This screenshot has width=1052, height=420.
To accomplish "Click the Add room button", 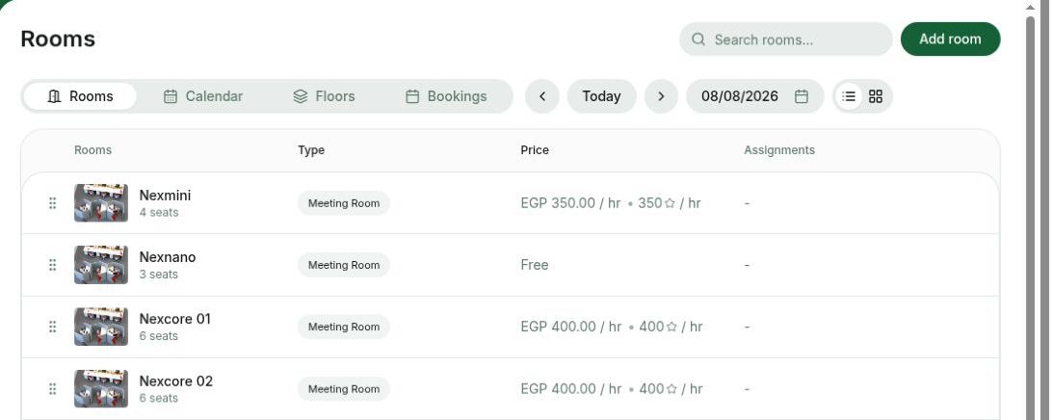I will tap(950, 39).
